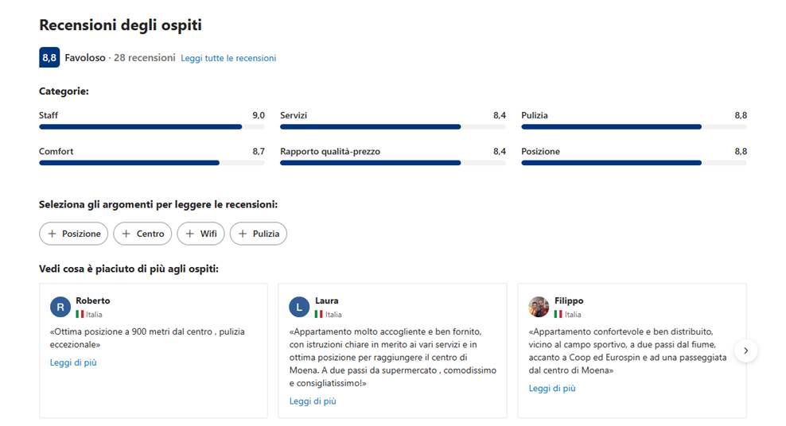
Task: Click the 8,8 score badge
Action: pos(49,57)
